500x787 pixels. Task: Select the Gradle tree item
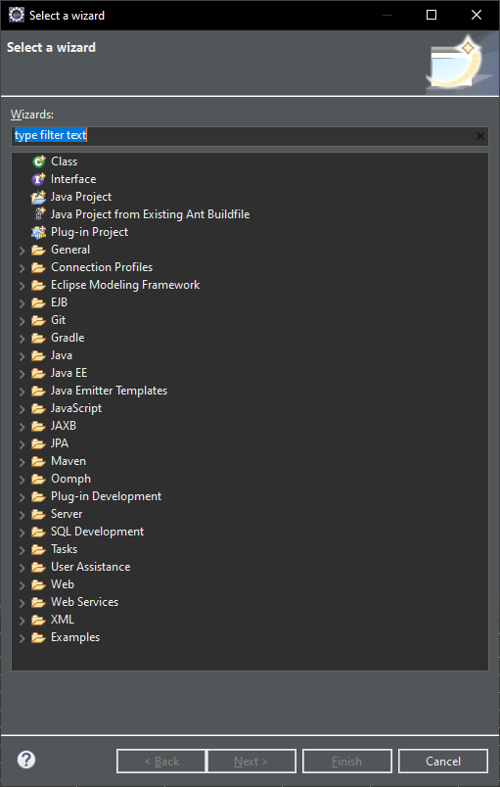(68, 338)
